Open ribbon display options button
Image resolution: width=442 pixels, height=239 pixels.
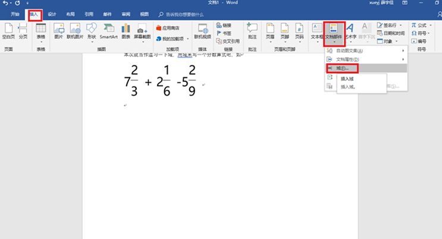tap(405, 3)
